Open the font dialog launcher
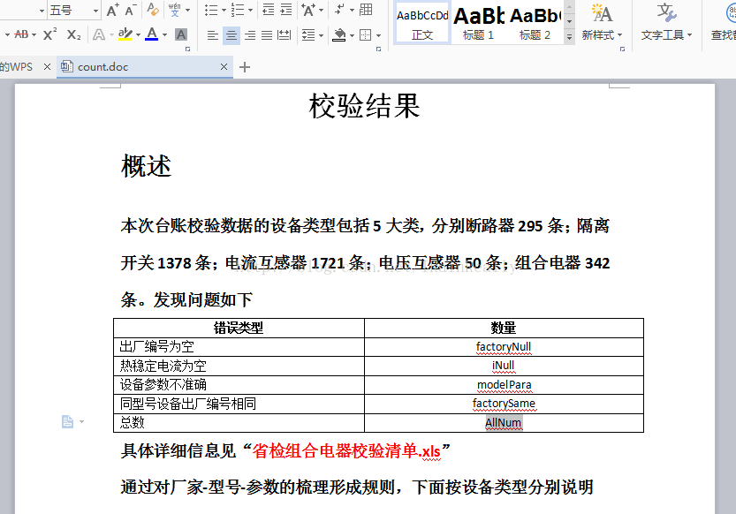The width and height of the screenshot is (736, 514). click(x=187, y=49)
